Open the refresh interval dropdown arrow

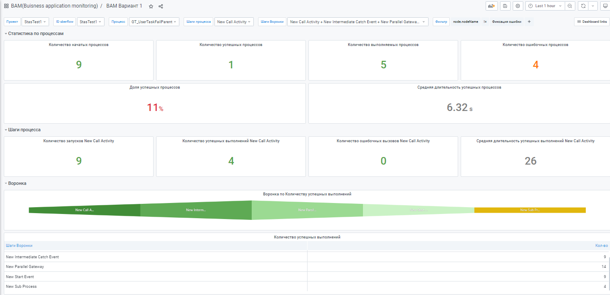pyautogui.click(x=593, y=6)
